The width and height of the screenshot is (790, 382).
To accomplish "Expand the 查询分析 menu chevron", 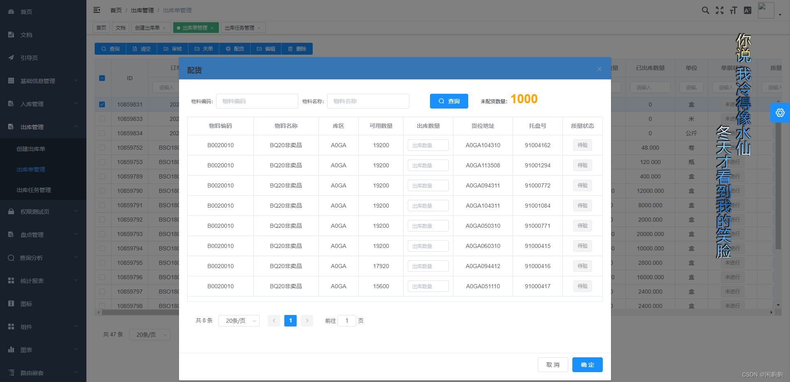I will click(x=76, y=257).
